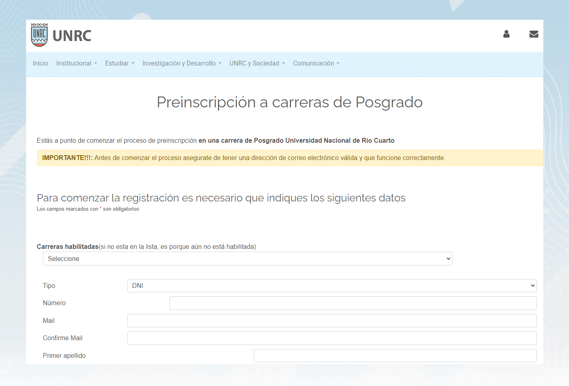Open the Tipo document dropdown showing DNI
Screen dimensions: 569x386
point(332,285)
